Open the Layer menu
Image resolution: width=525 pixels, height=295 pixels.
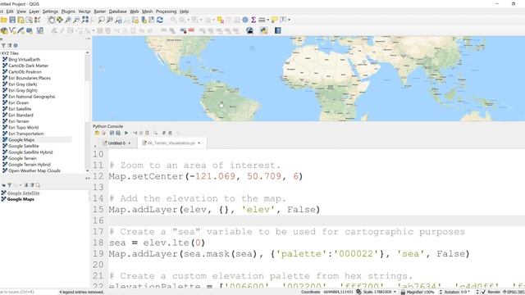[x=34, y=11]
